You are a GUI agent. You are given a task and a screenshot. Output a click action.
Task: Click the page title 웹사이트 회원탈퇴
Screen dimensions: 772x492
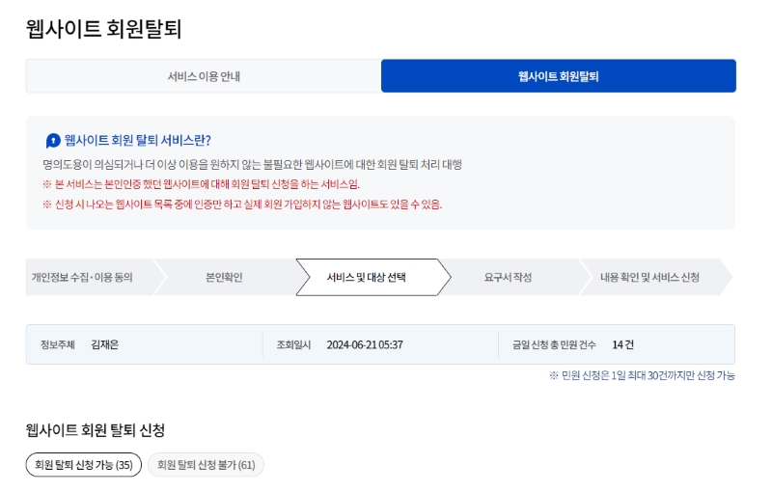coord(104,29)
